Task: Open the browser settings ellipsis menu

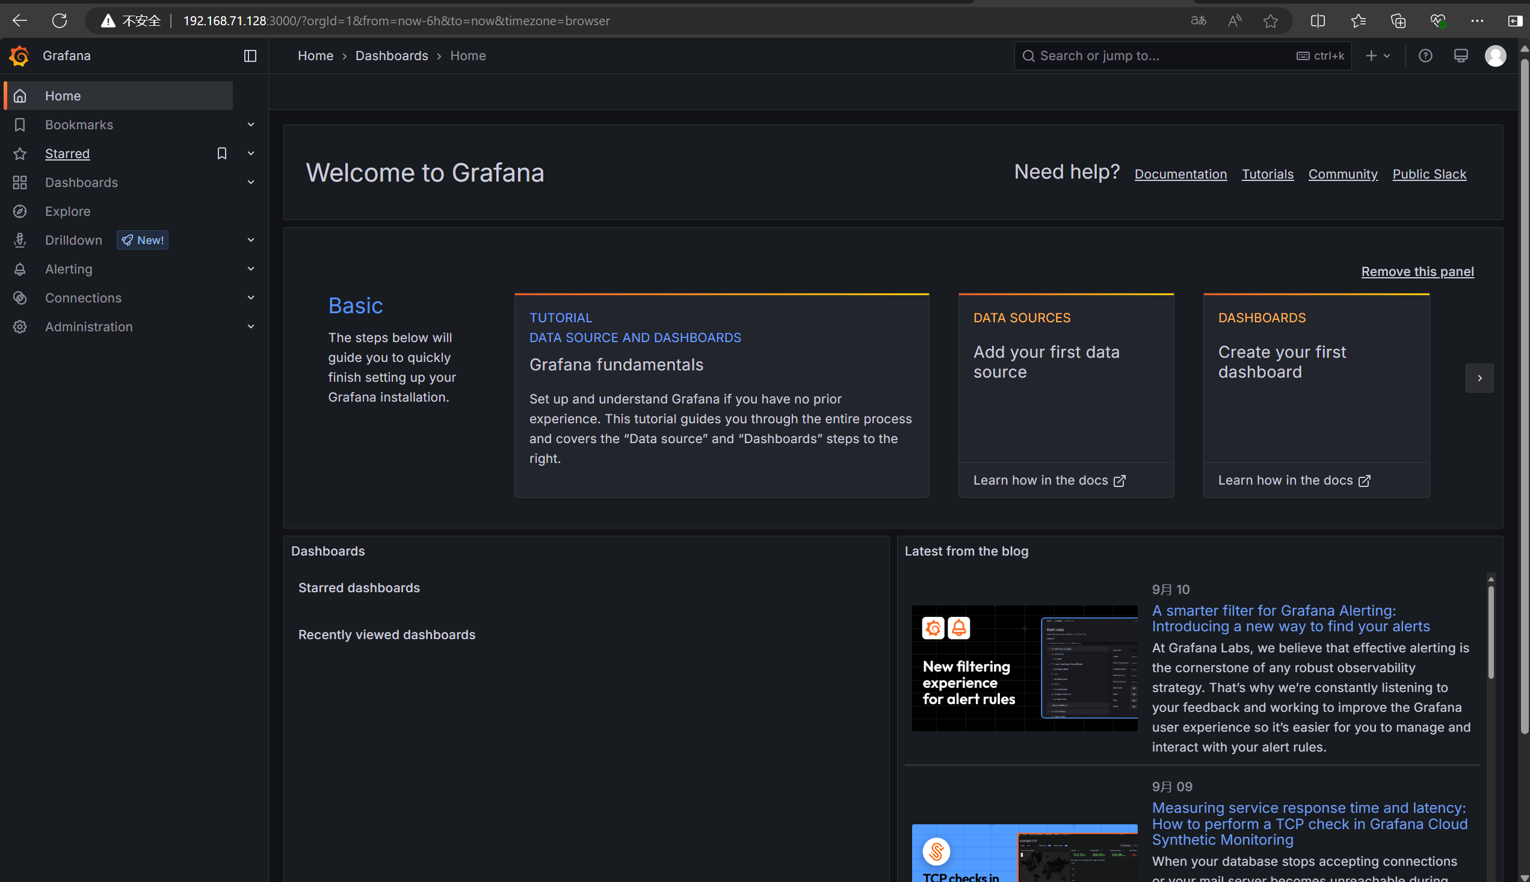Action: [1477, 20]
